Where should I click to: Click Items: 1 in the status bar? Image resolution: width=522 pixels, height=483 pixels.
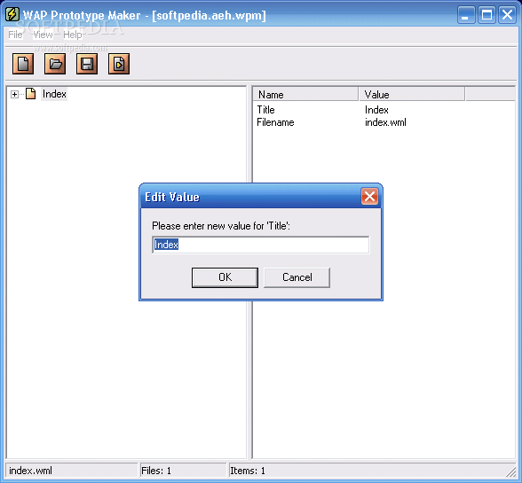pos(248,471)
